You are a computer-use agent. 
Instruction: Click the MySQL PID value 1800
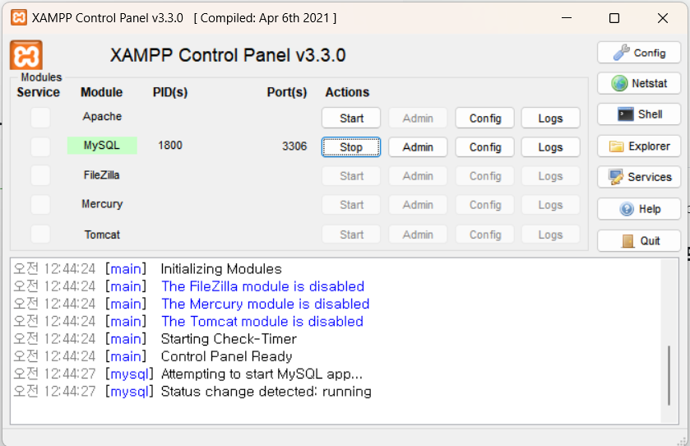coord(170,146)
